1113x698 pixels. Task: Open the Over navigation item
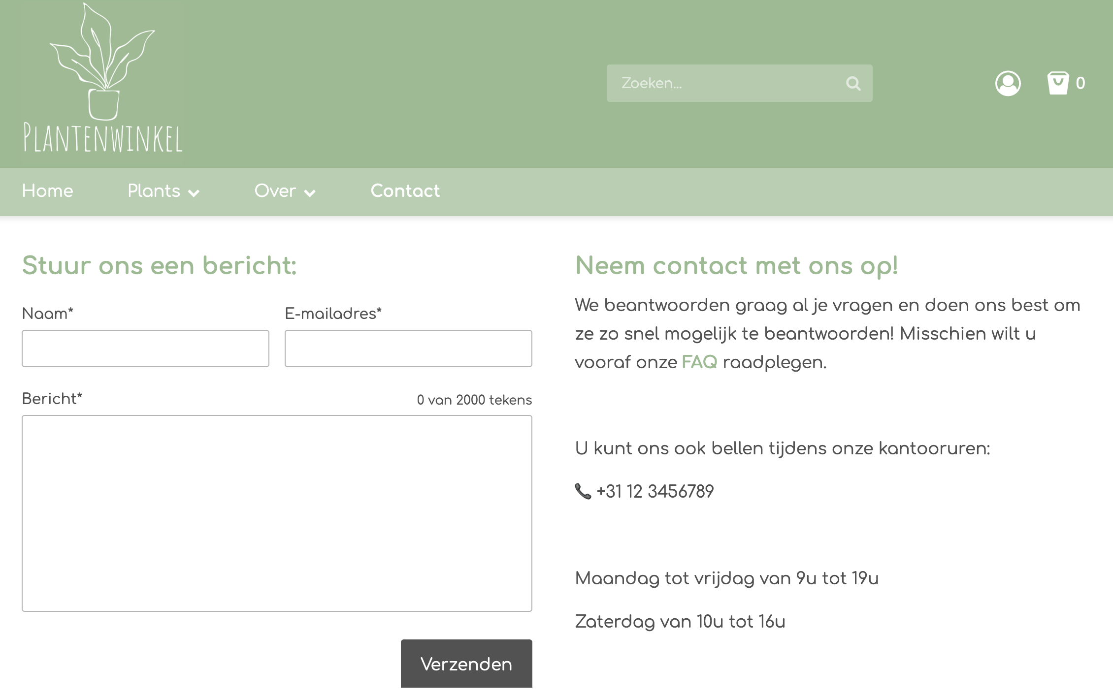(275, 191)
